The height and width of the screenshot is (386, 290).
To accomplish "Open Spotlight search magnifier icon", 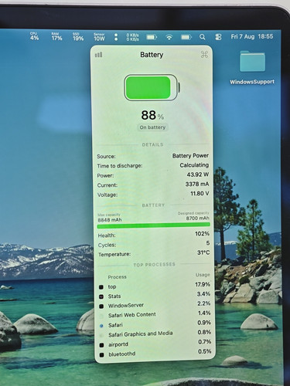I will pos(203,37).
